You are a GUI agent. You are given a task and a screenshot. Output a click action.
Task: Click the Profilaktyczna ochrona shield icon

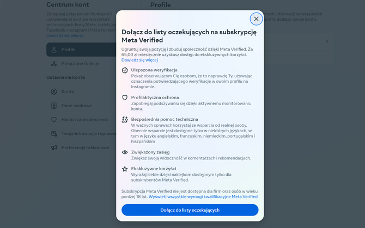(125, 97)
